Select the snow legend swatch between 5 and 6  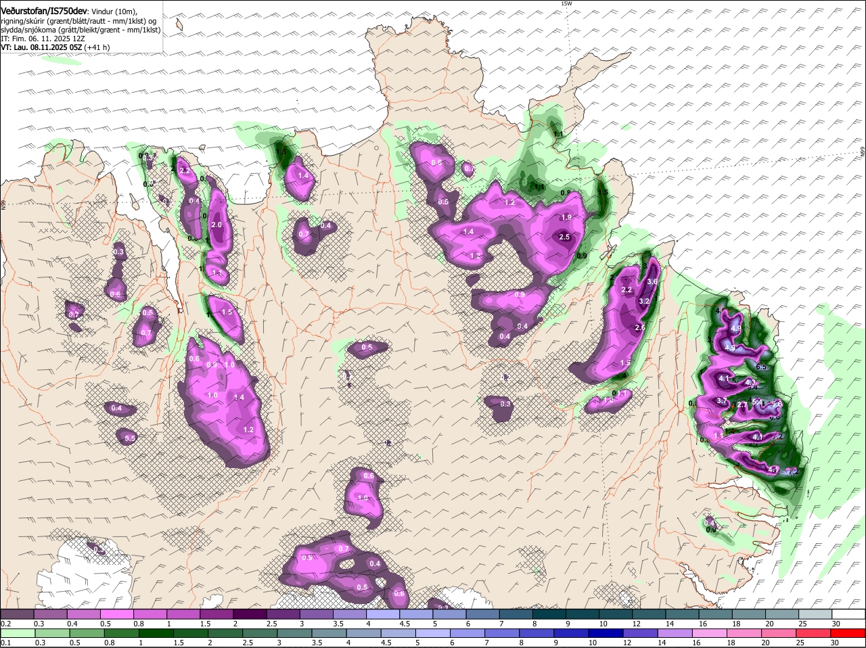(x=451, y=614)
